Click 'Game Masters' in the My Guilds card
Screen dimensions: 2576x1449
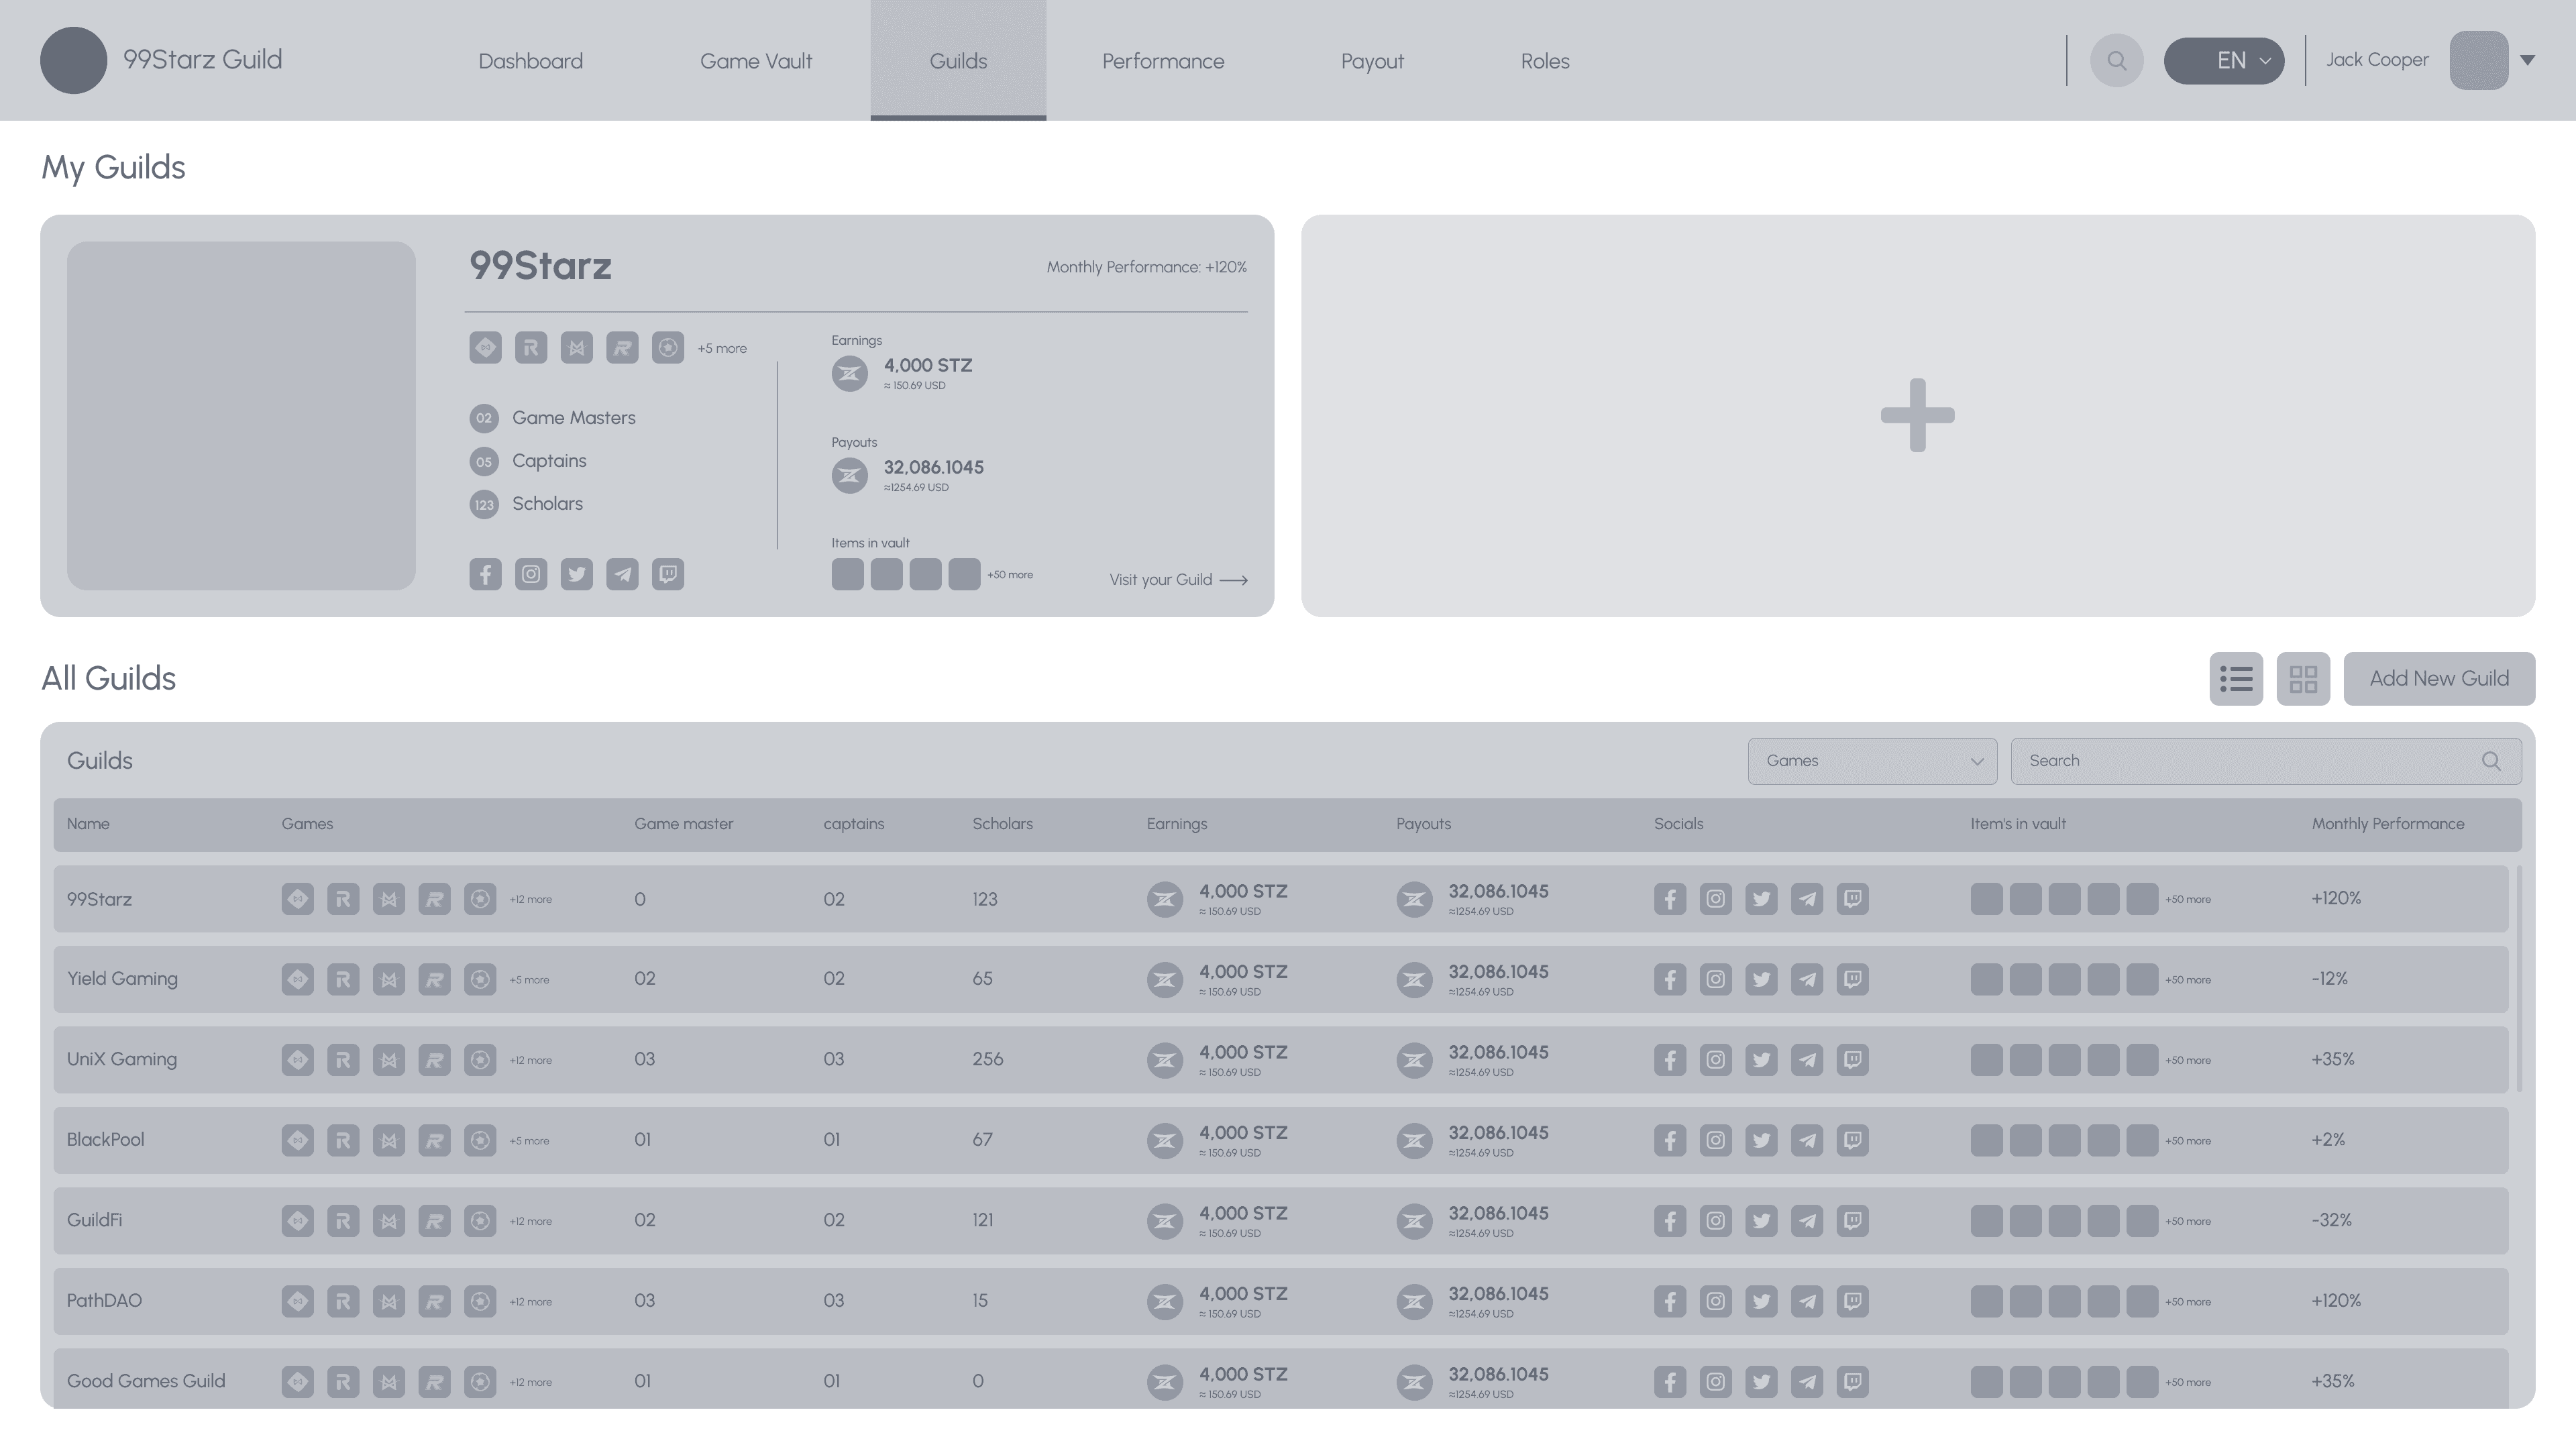pyautogui.click(x=574, y=418)
